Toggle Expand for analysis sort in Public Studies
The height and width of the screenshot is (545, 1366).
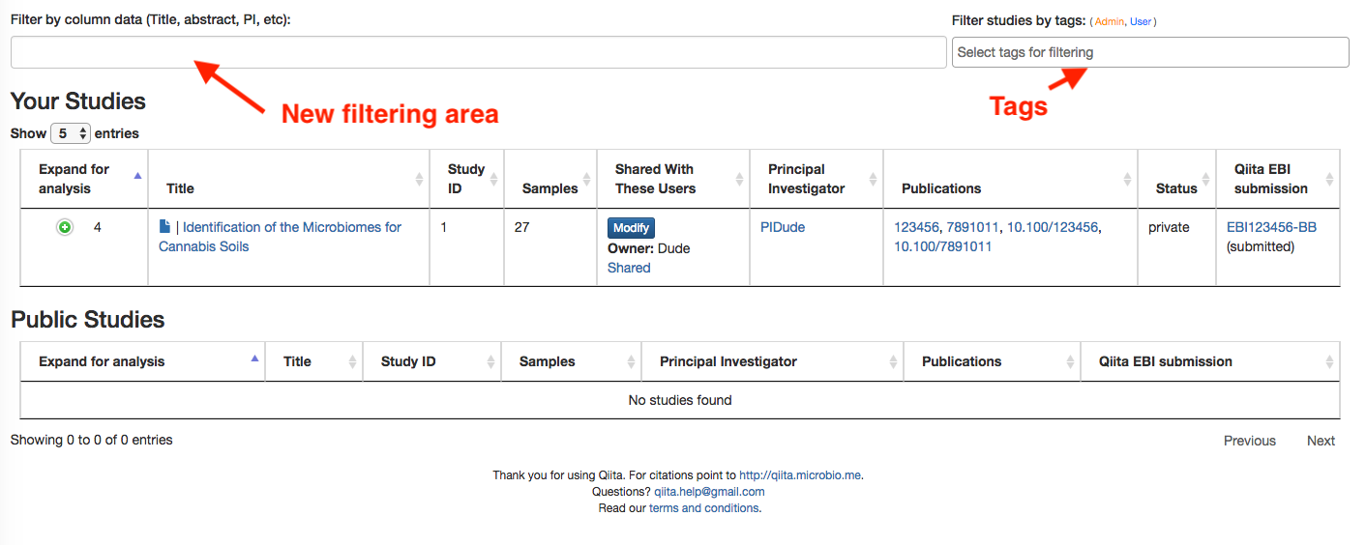[255, 359]
